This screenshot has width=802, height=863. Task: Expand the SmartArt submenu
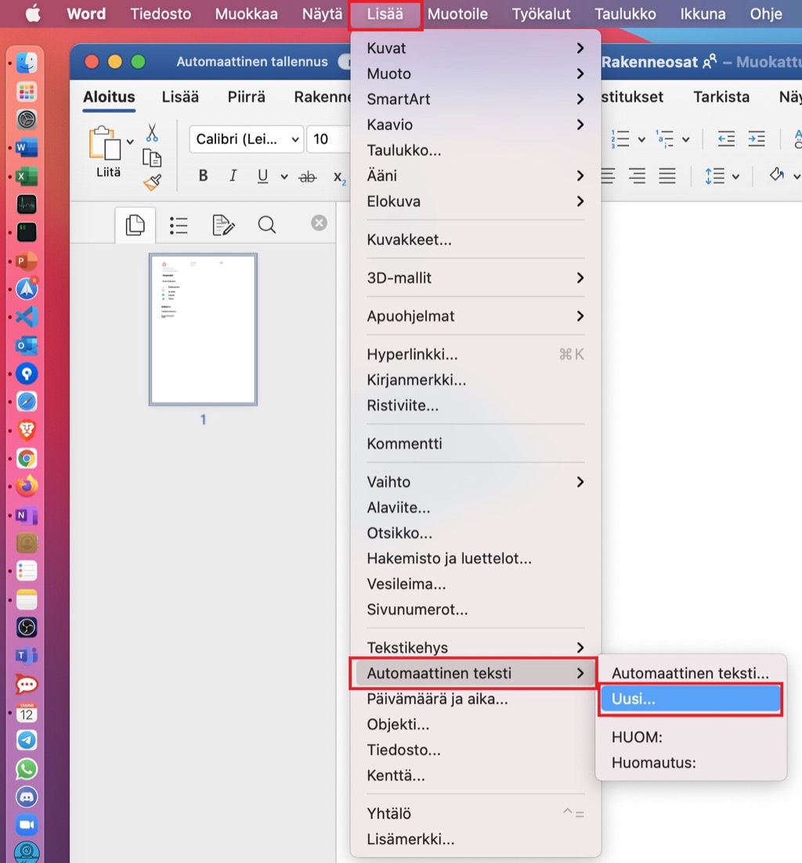point(475,99)
